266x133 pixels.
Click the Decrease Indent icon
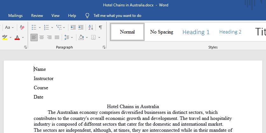tap(73, 27)
